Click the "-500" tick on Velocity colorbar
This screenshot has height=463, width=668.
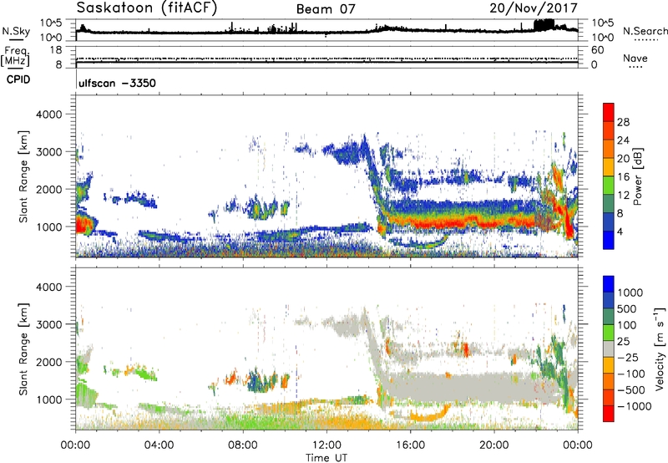coord(631,389)
